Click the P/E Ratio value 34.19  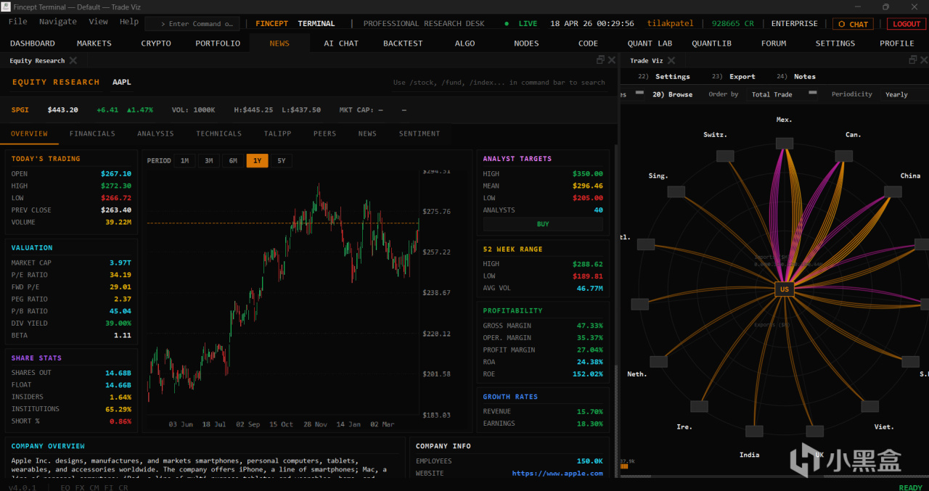pyautogui.click(x=120, y=275)
